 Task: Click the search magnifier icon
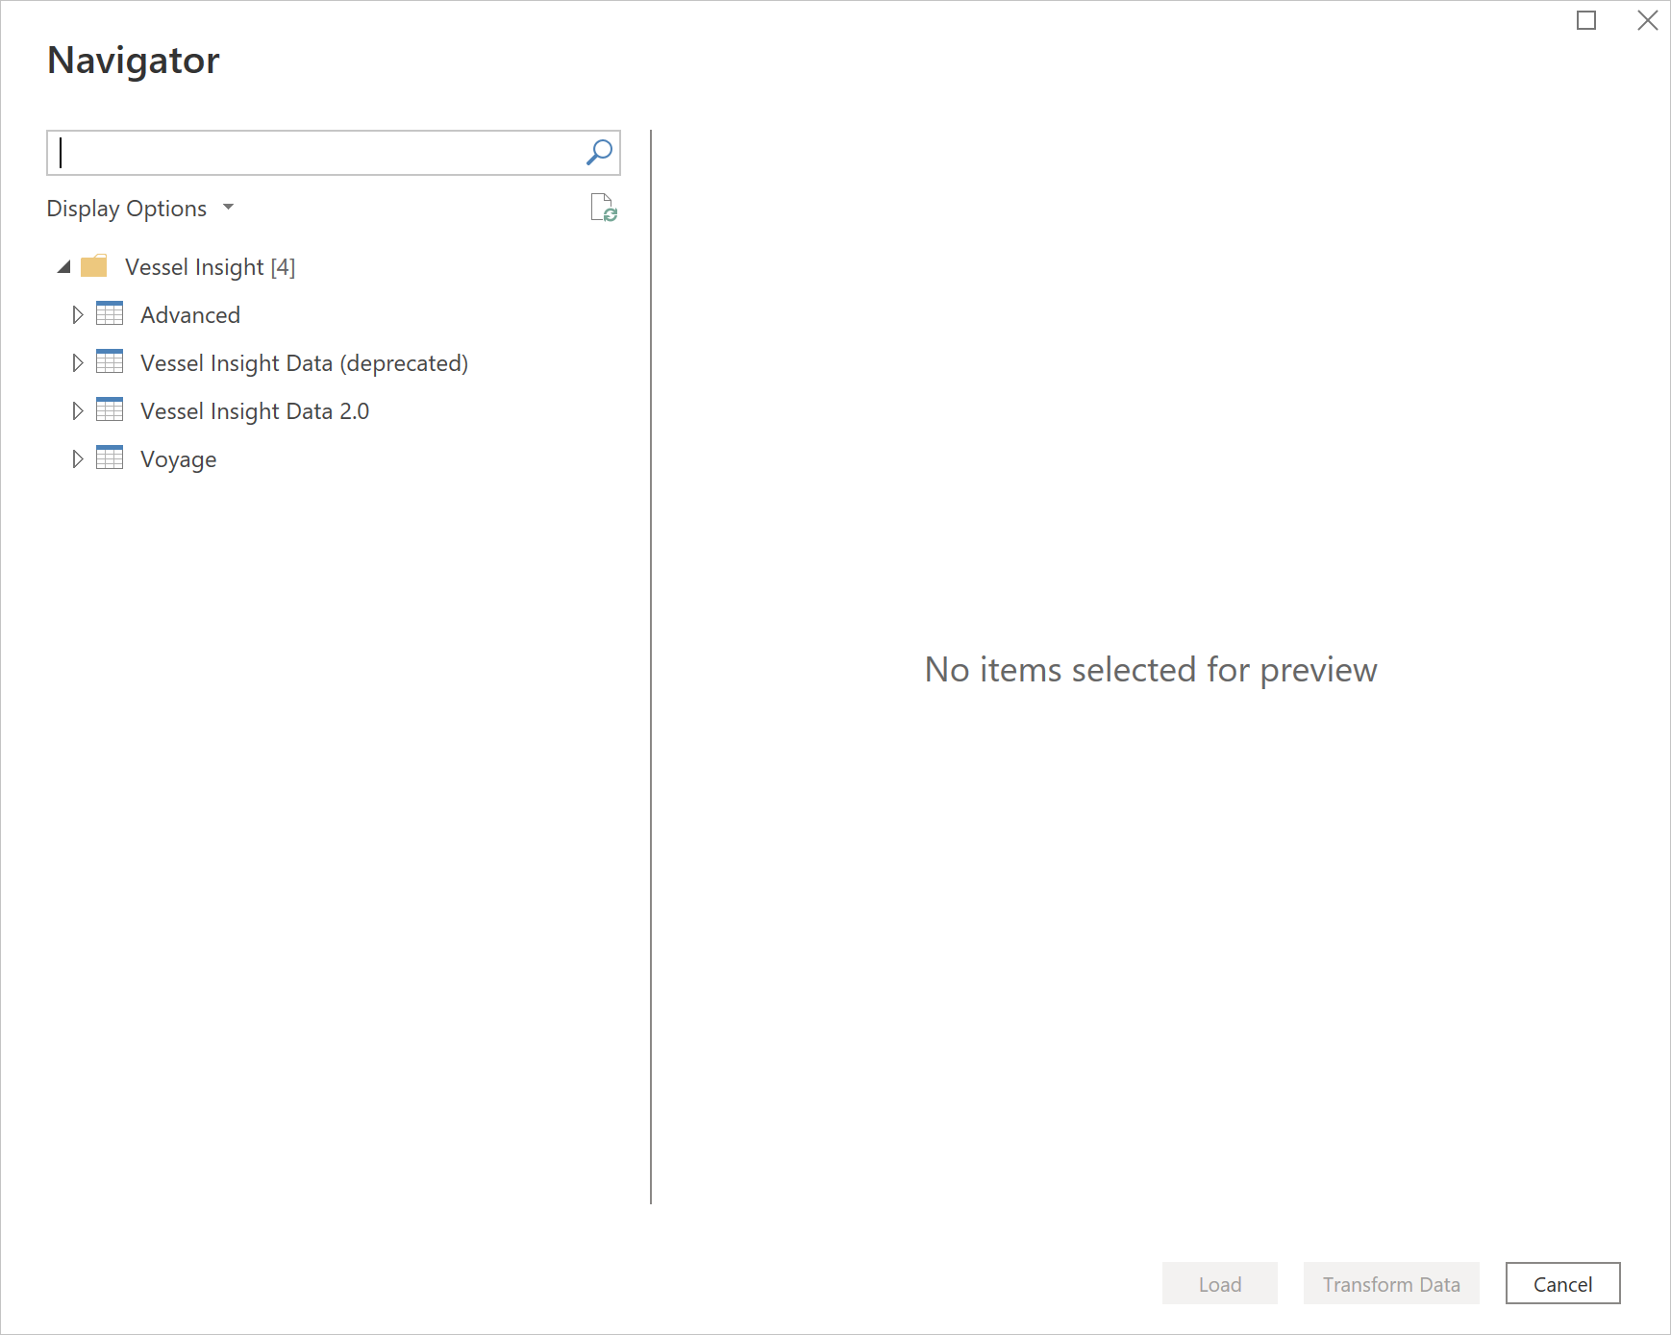click(599, 153)
